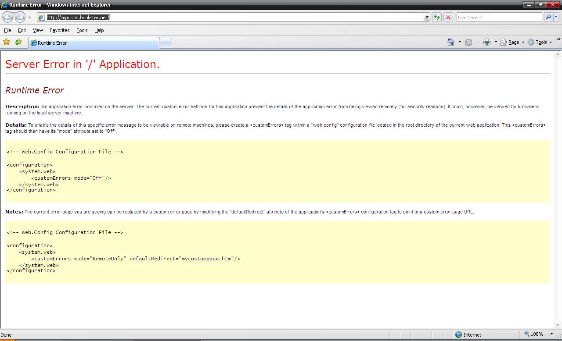Click the blank New Tab button
Screen dimensions: 562x341
click(165, 43)
